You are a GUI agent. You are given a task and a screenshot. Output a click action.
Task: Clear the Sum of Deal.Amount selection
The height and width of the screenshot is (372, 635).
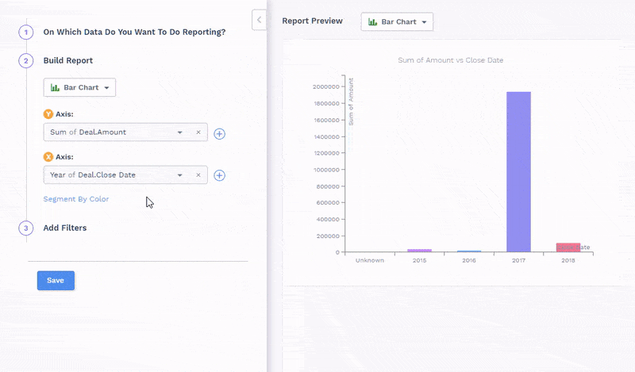[198, 132]
